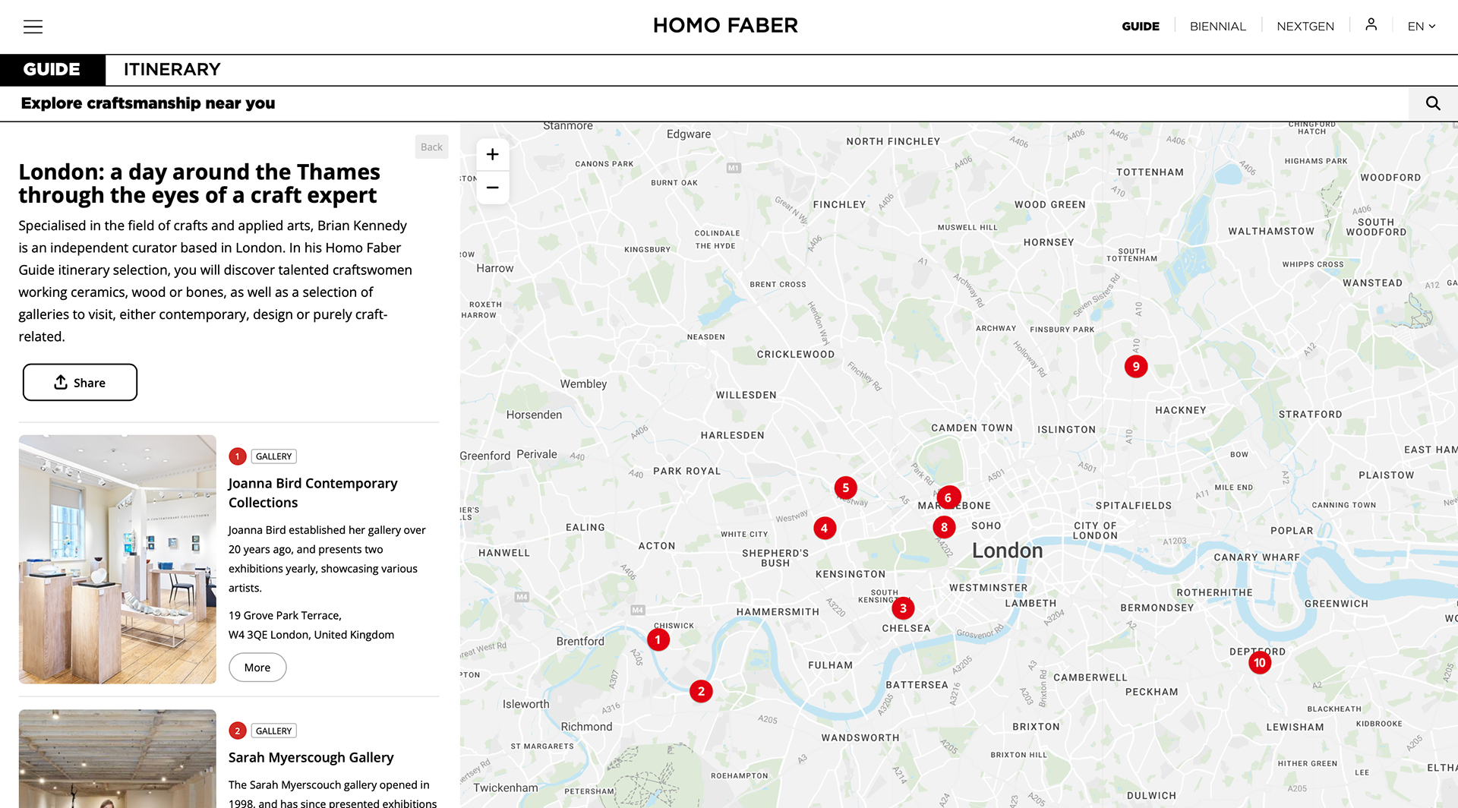Select map marker 9 north of Hackney
This screenshot has width=1458, height=808.
(x=1136, y=367)
